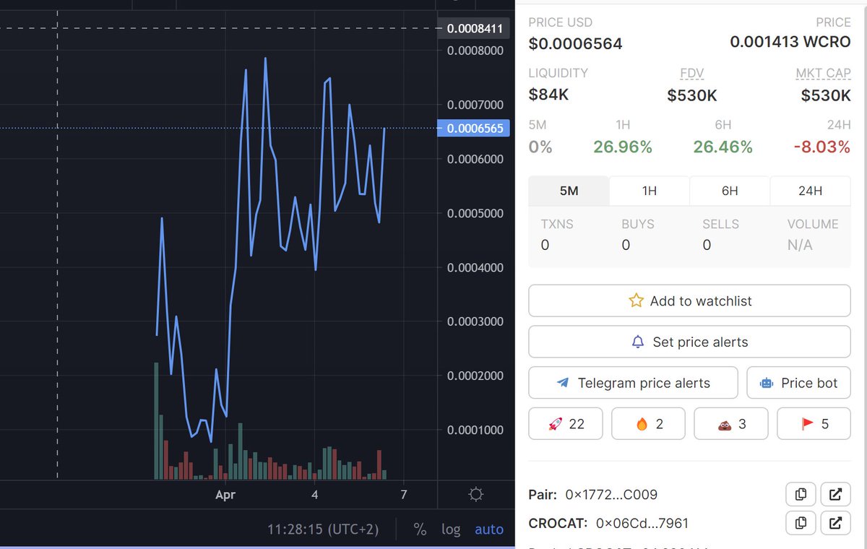The image size is (867, 549).
Task: Open the Price bot
Action: pyautogui.click(x=798, y=383)
